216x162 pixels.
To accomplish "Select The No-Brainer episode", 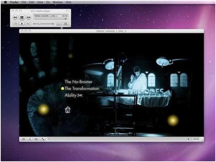I will [x=78, y=82].
